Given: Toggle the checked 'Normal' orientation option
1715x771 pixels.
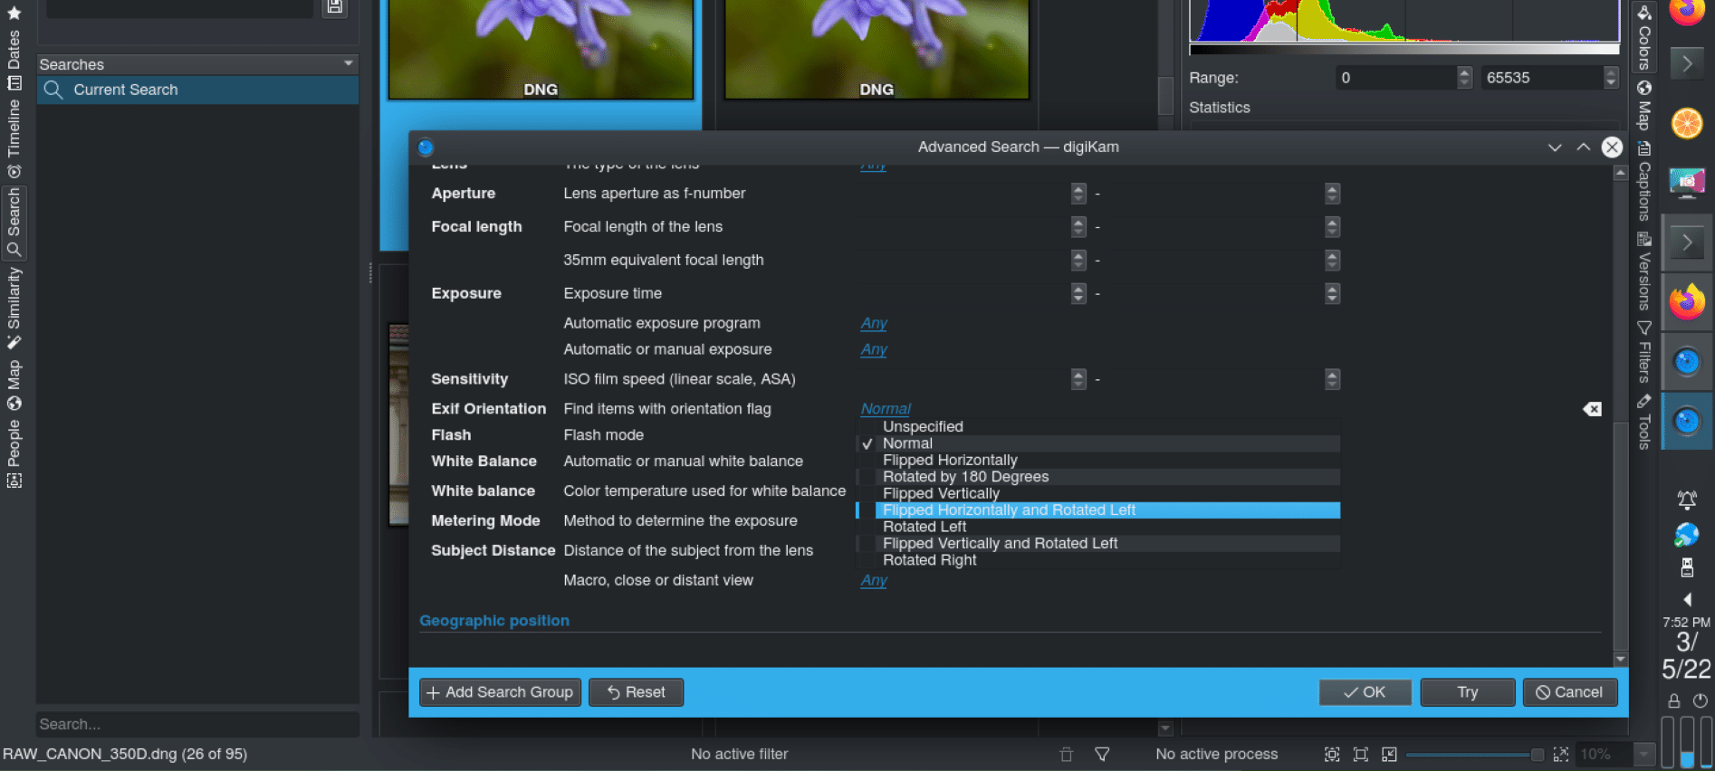Looking at the screenshot, I should click(x=1098, y=443).
